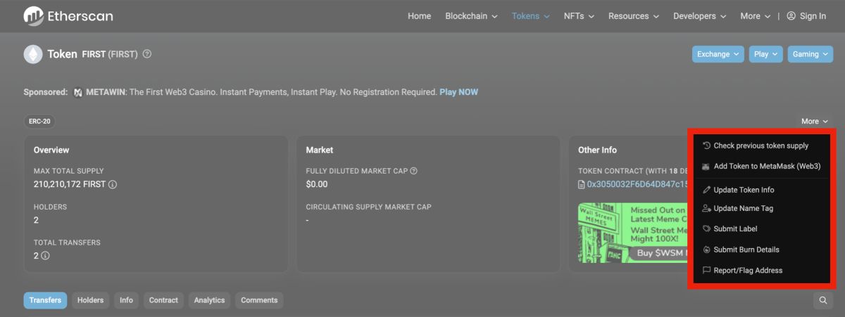Click the help icon next to FIRST (FIRST)
The image size is (845, 317).
pos(146,54)
